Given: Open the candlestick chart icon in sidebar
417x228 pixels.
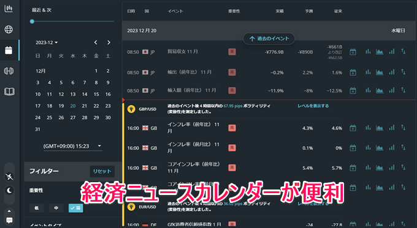Looking at the screenshot, I should (9, 9).
